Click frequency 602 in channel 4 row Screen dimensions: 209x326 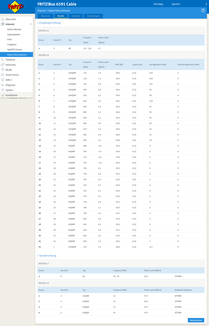coord(85,90)
